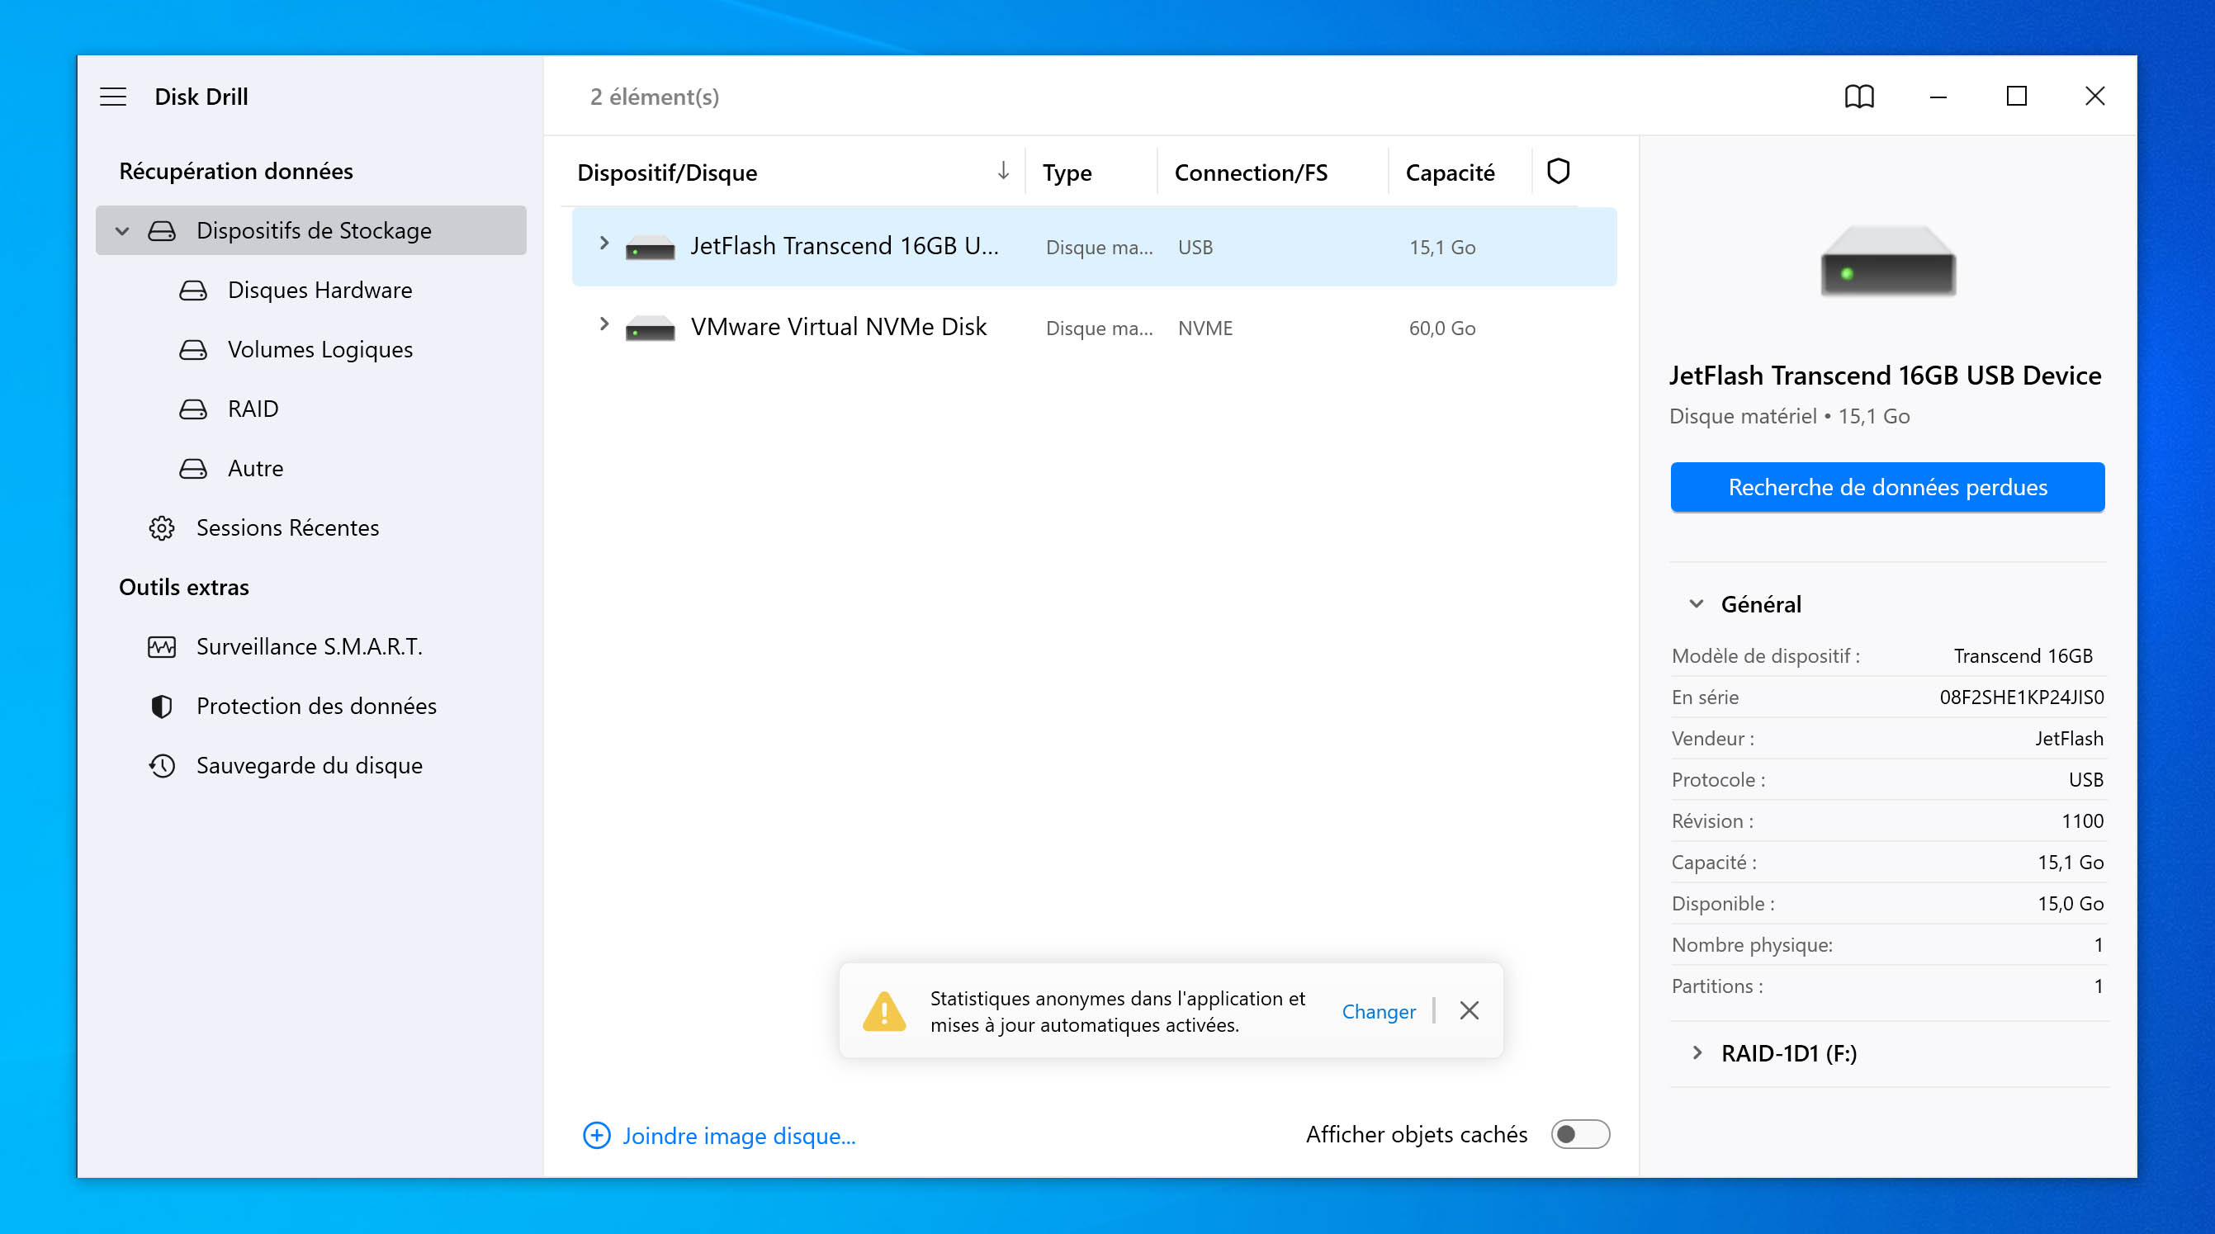This screenshot has width=2215, height=1234.
Task: Click the Sauvegarde du disque clock icon
Action: coord(162,765)
